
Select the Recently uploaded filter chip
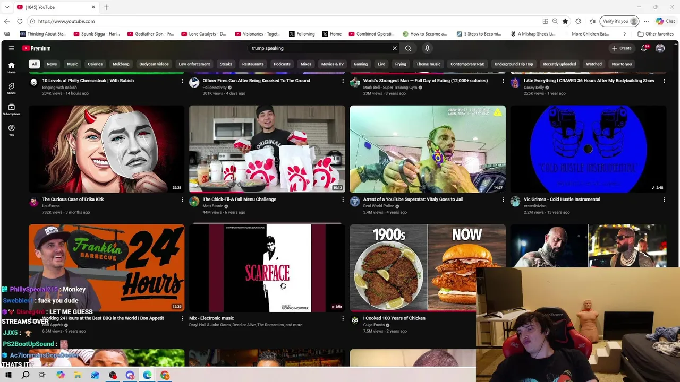pos(559,64)
